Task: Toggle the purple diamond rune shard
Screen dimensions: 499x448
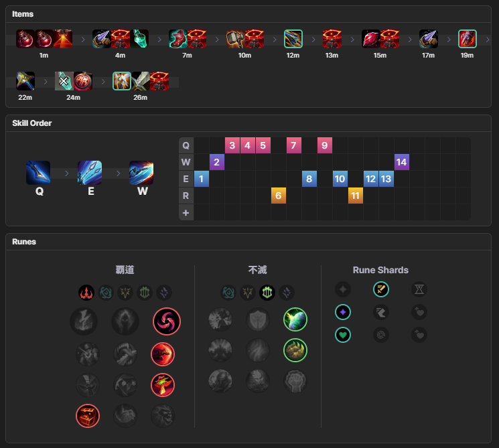Action: (x=343, y=312)
